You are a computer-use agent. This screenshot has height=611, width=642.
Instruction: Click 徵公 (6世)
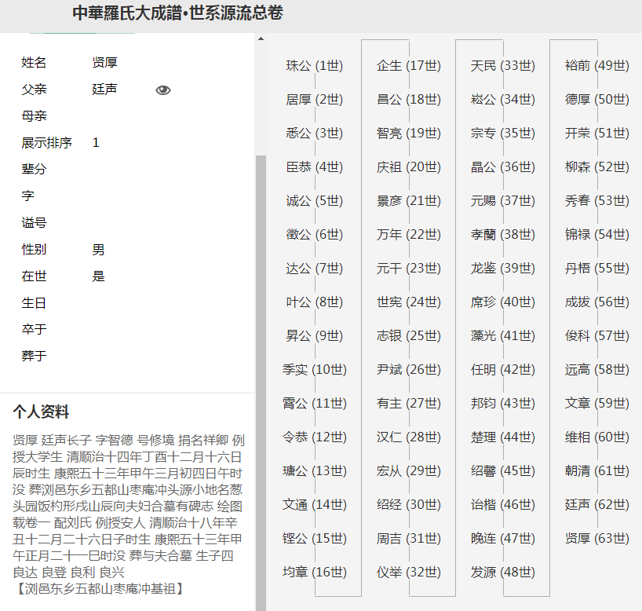tap(315, 234)
